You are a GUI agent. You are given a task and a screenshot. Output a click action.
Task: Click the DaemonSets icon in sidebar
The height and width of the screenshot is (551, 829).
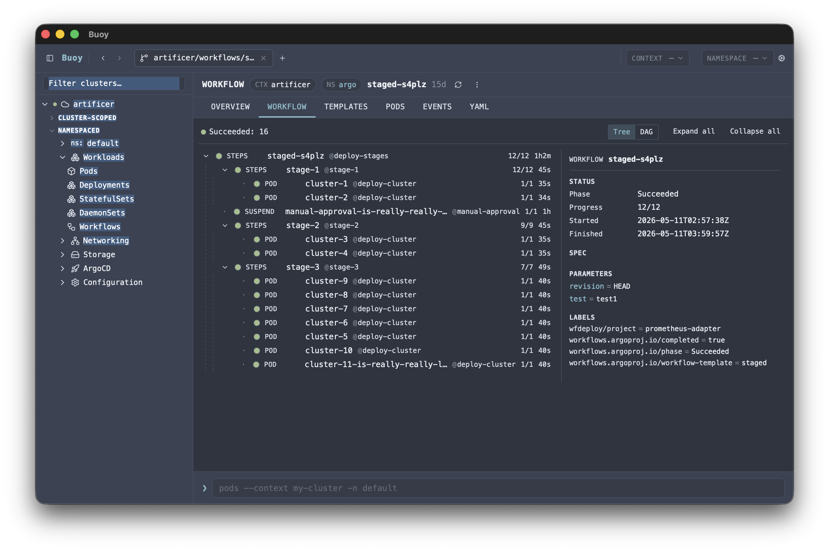click(x=71, y=213)
